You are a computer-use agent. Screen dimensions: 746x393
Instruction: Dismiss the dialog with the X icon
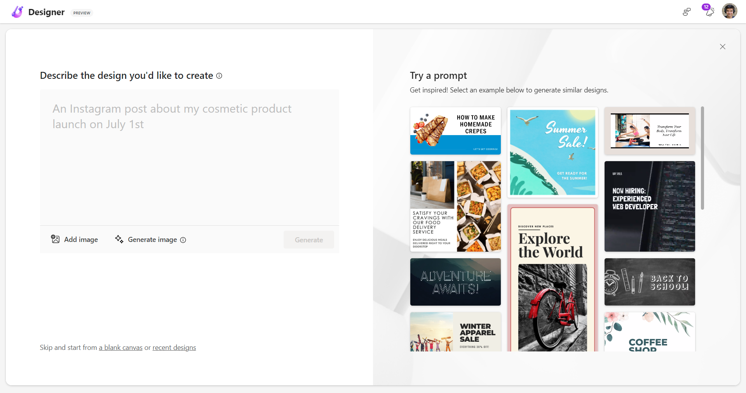tap(723, 47)
